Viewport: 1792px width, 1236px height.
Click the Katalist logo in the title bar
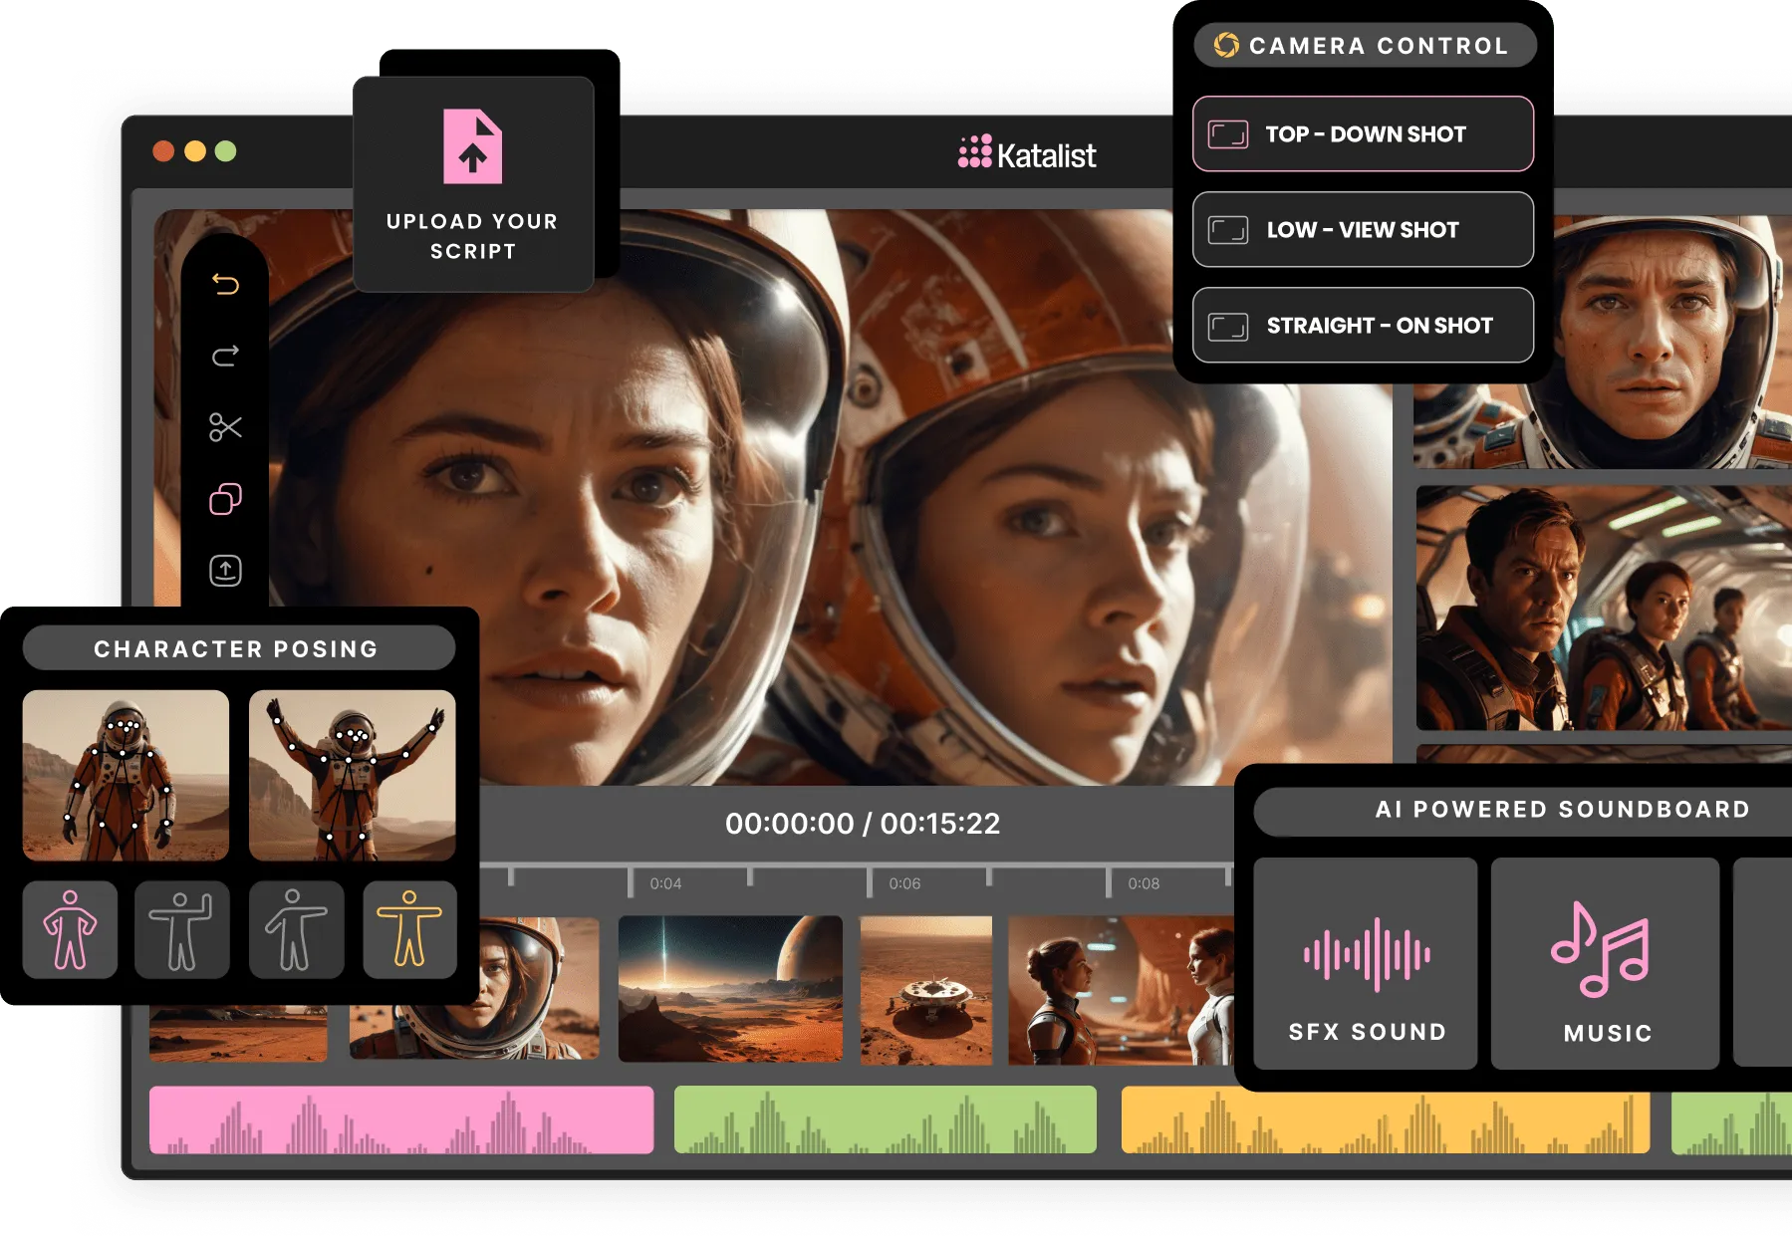click(x=1026, y=154)
